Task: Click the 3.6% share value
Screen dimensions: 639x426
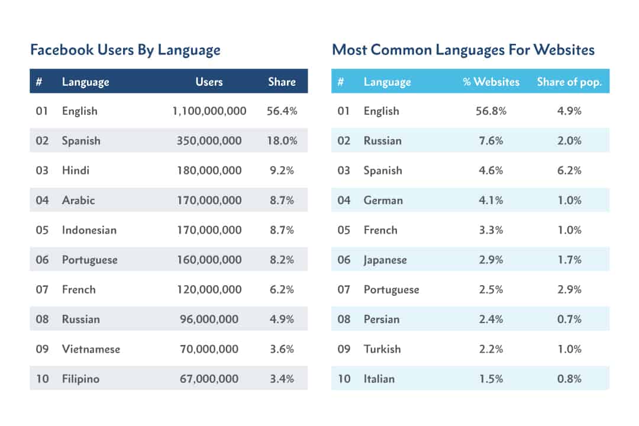Action: (282, 349)
